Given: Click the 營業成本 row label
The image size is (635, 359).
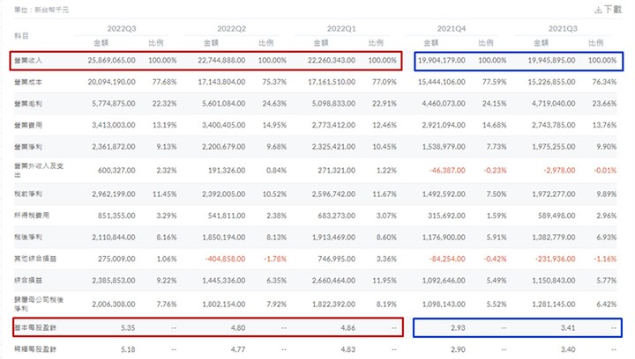Looking at the screenshot, I should point(28,82).
